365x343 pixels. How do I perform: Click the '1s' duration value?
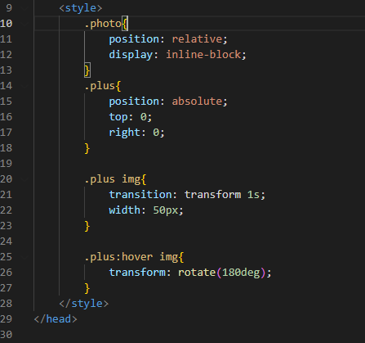pos(253,195)
